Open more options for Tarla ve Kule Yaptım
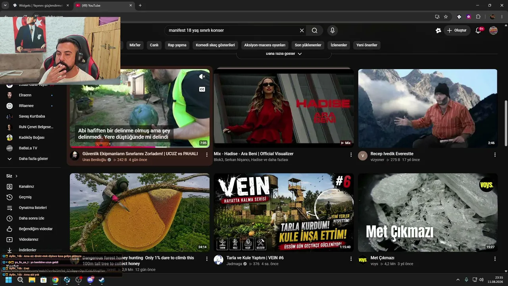This screenshot has height=286, width=508. tap(351, 259)
